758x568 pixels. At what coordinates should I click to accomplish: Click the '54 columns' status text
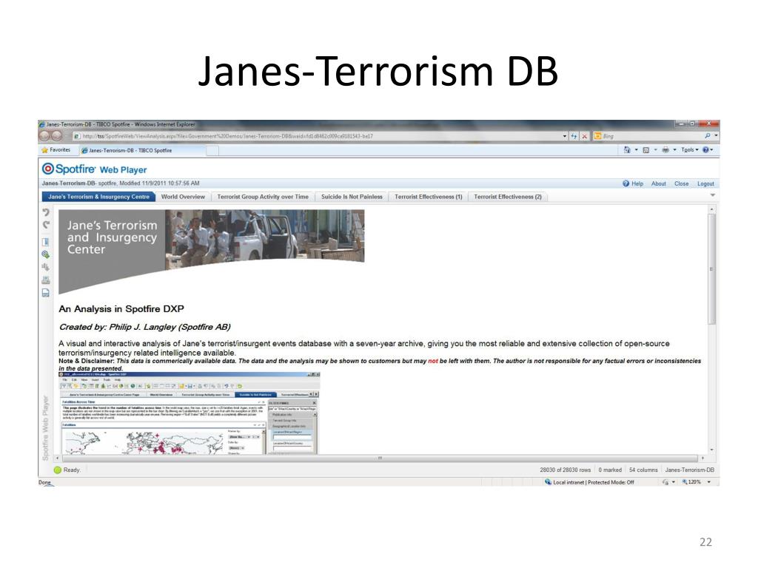point(643,470)
